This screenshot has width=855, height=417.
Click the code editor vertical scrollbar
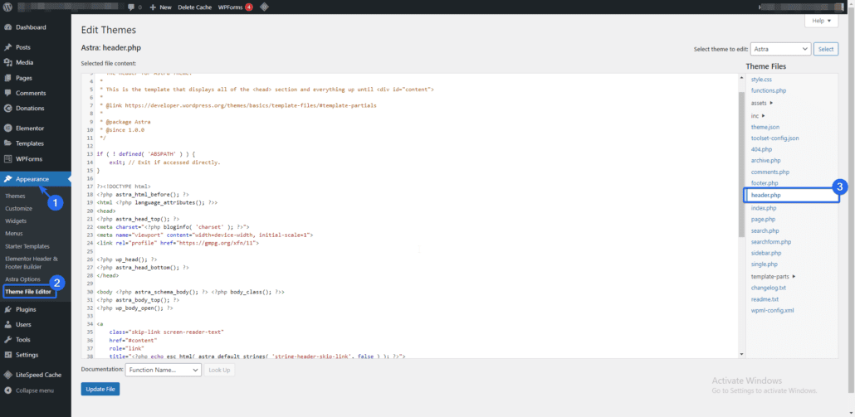click(741, 163)
